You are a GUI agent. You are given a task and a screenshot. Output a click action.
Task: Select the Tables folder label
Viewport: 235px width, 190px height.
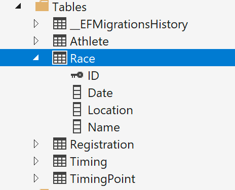(x=69, y=7)
